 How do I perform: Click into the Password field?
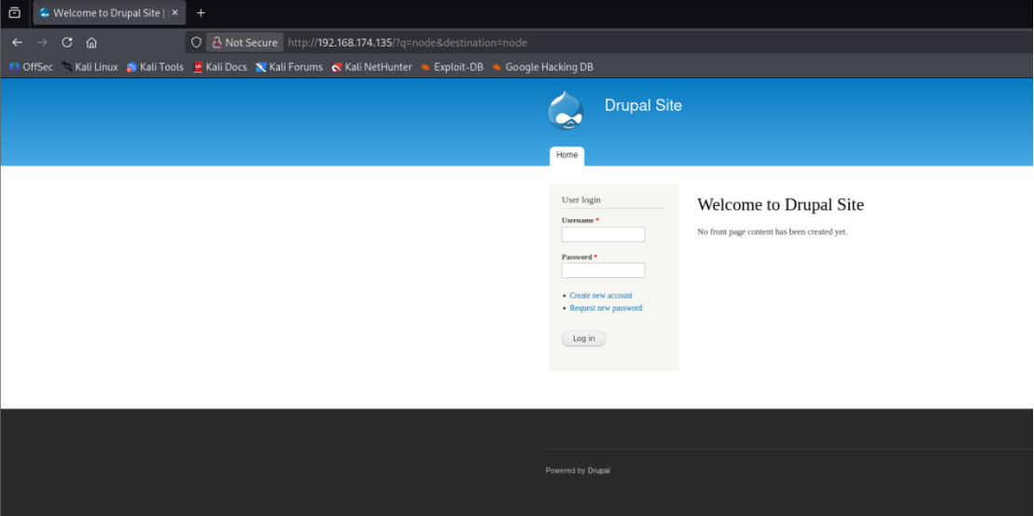[603, 271]
